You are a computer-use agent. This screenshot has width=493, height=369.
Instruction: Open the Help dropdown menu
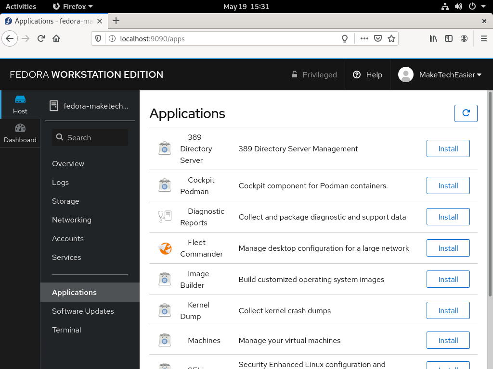[x=367, y=74]
